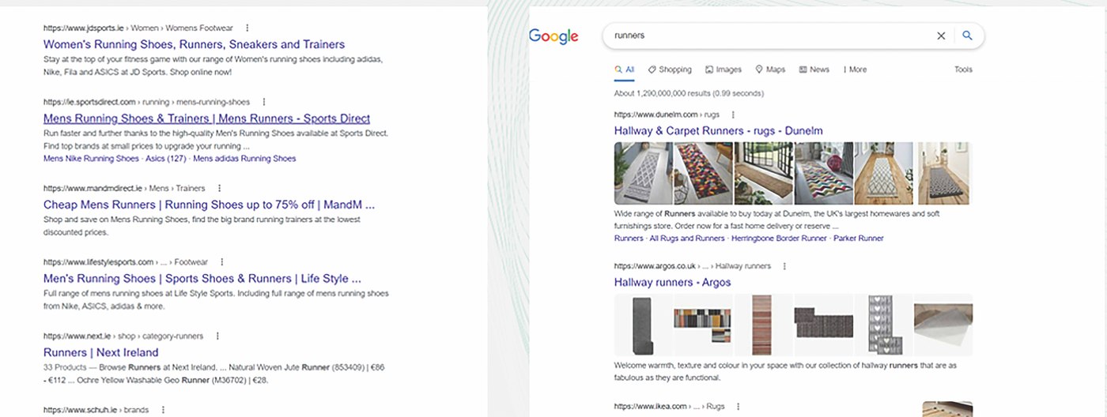Click the Google logo
Viewport: 1107px width, 417px height.
(x=553, y=36)
